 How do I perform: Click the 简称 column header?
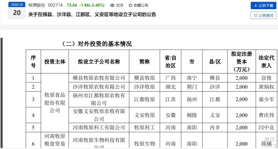point(145,62)
